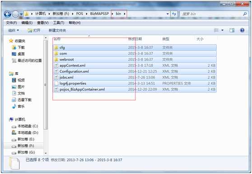Select 计算机 in the navigation pane
Viewport: 252px width, 174px height.
[x=20, y=119]
